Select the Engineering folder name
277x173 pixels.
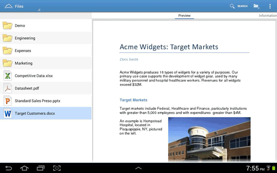click(x=25, y=38)
